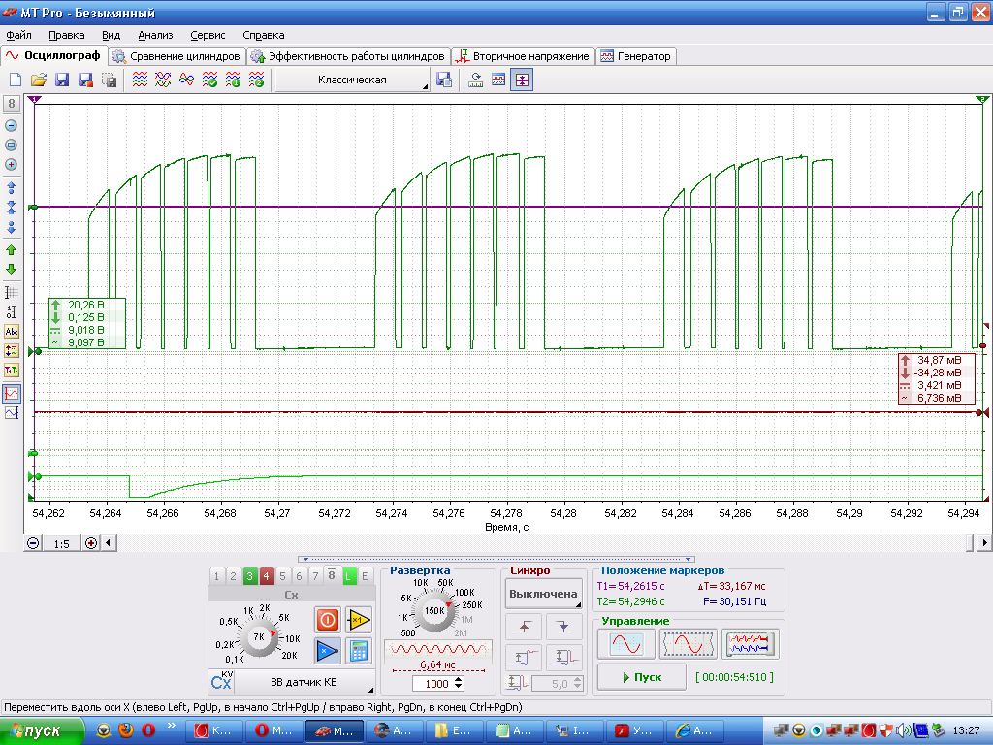Click the 1000 sweep value input field
The image size is (993, 745).
pyautogui.click(x=432, y=684)
